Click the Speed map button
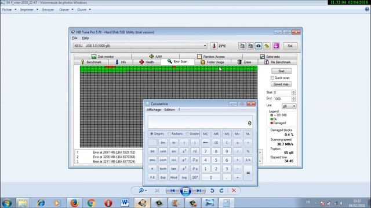Image resolution: width=371 pixels, height=208 pixels. coord(281,84)
